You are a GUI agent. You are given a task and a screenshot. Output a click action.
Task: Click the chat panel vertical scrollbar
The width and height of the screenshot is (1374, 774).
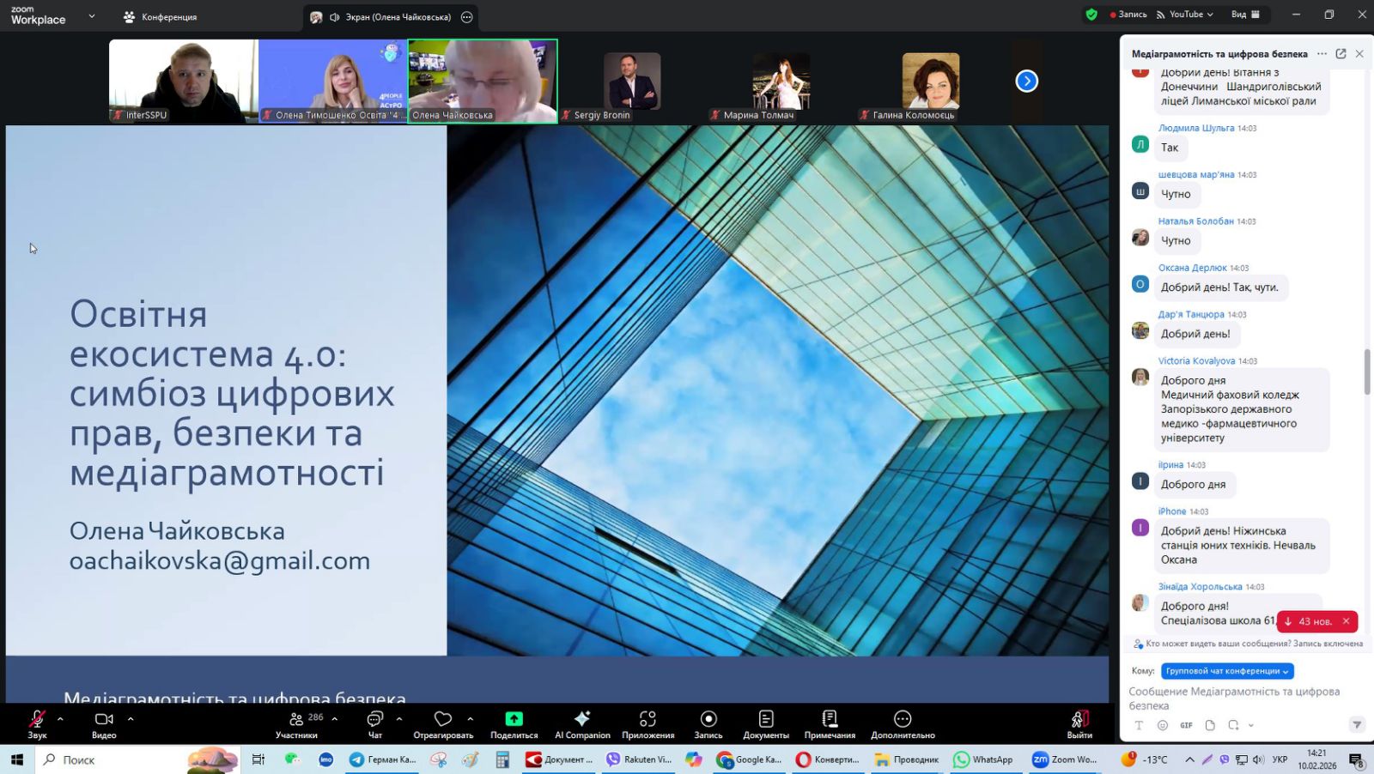(x=1367, y=372)
